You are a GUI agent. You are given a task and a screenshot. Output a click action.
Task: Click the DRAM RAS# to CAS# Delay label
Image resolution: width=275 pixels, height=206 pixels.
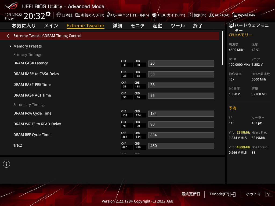[x=36, y=74]
